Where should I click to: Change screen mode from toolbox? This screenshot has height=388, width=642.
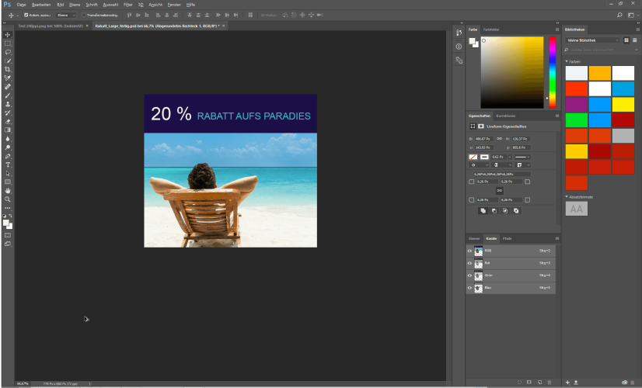pyautogui.click(x=8, y=244)
